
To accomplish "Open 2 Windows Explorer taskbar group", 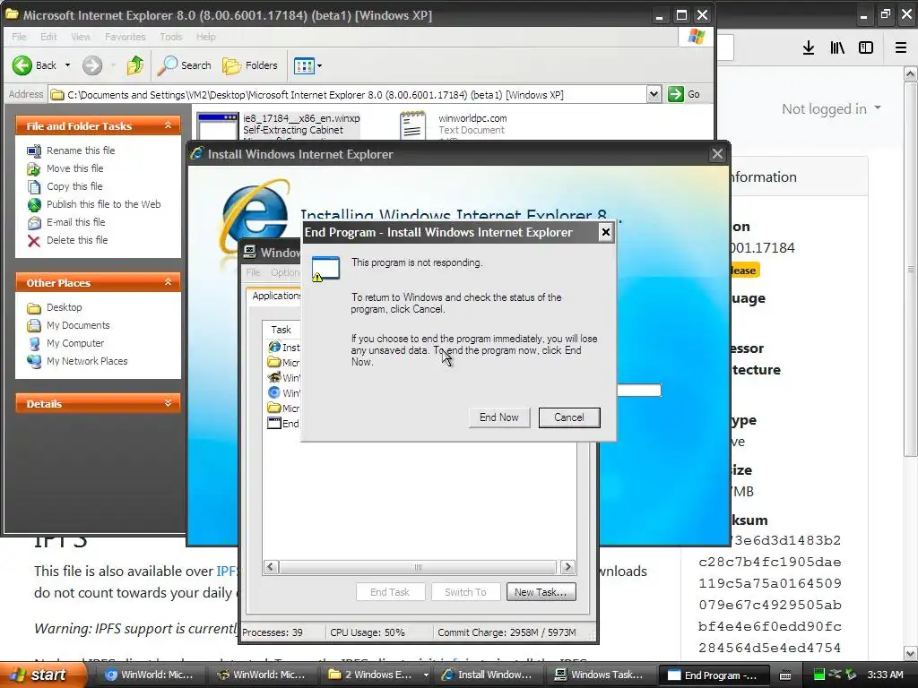I will (x=377, y=675).
